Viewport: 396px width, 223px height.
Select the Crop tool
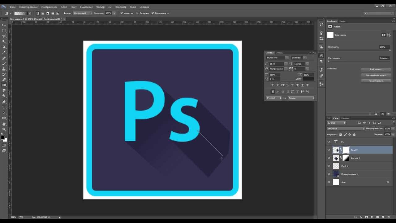pos(4,47)
